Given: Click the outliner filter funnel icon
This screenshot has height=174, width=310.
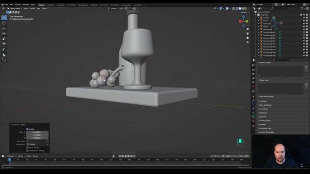Looking at the screenshot, I should (302, 9).
